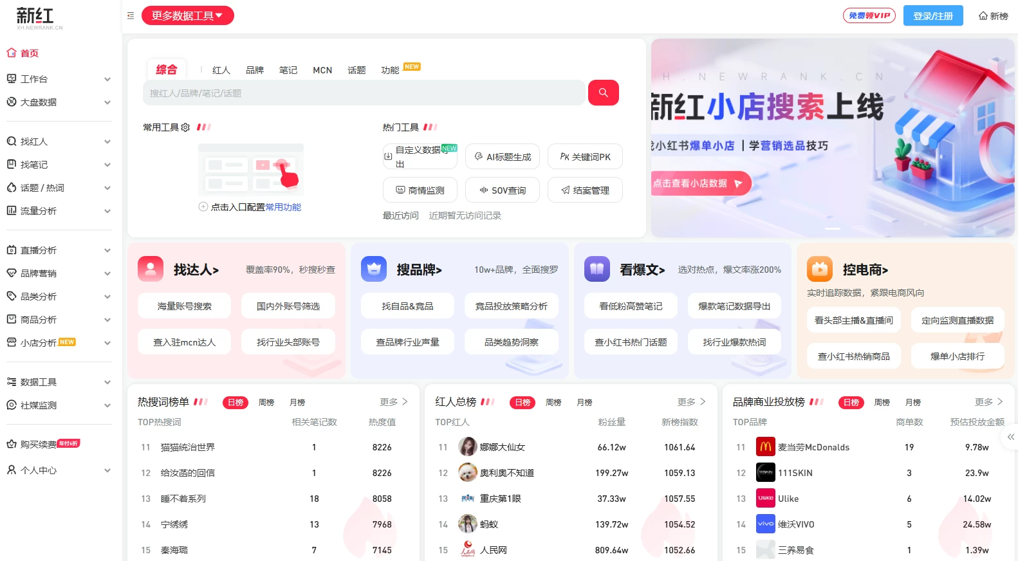Select 周榜 in 热搜词榜单
Image resolution: width=1018 pixels, height=561 pixels.
pos(266,402)
